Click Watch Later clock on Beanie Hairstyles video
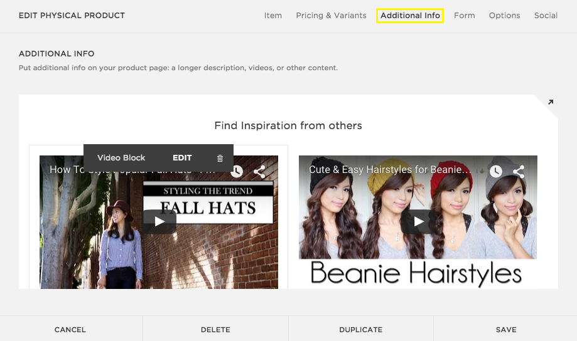The width and height of the screenshot is (577, 341). click(x=496, y=171)
